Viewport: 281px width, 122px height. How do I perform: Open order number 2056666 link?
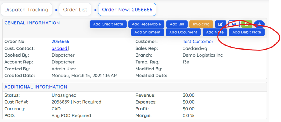pyautogui.click(x=60, y=42)
